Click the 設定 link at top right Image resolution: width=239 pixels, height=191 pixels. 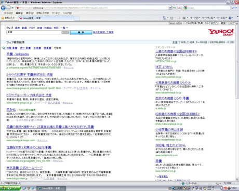tap(223, 23)
